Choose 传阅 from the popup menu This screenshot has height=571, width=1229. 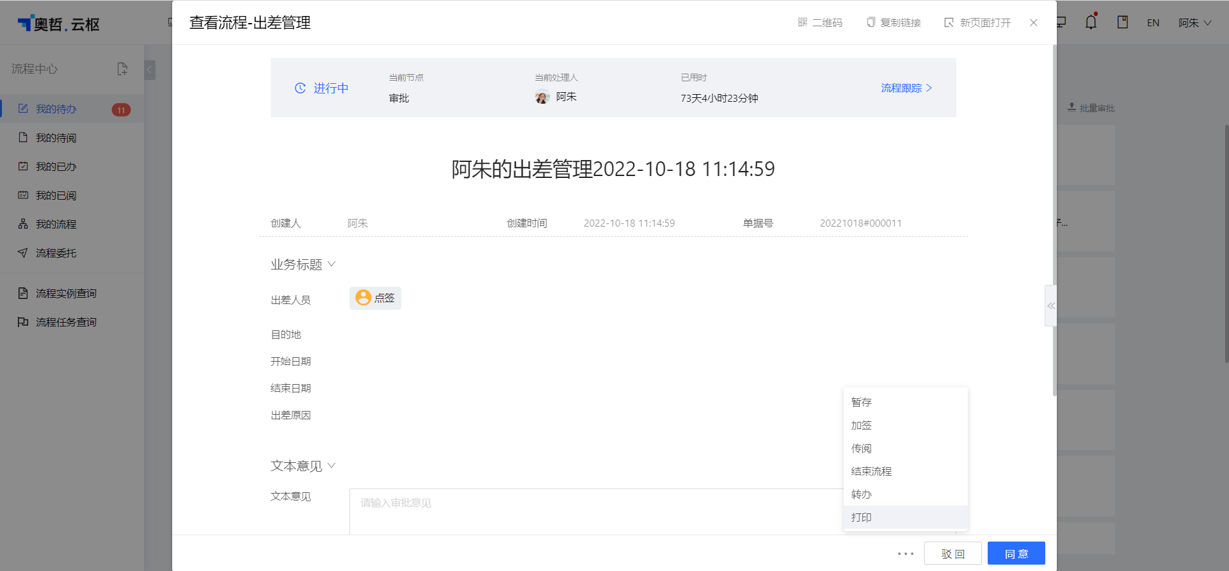click(x=905, y=448)
